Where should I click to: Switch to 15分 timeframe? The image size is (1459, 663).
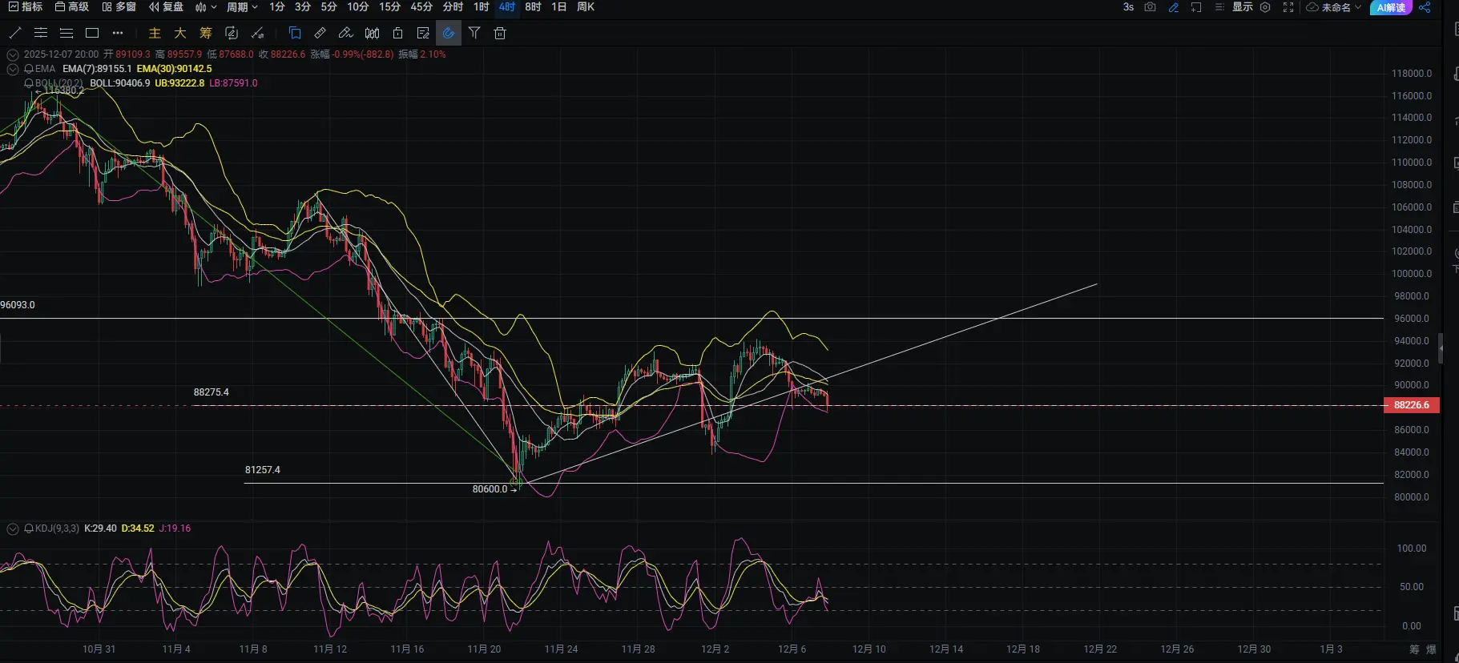(389, 7)
